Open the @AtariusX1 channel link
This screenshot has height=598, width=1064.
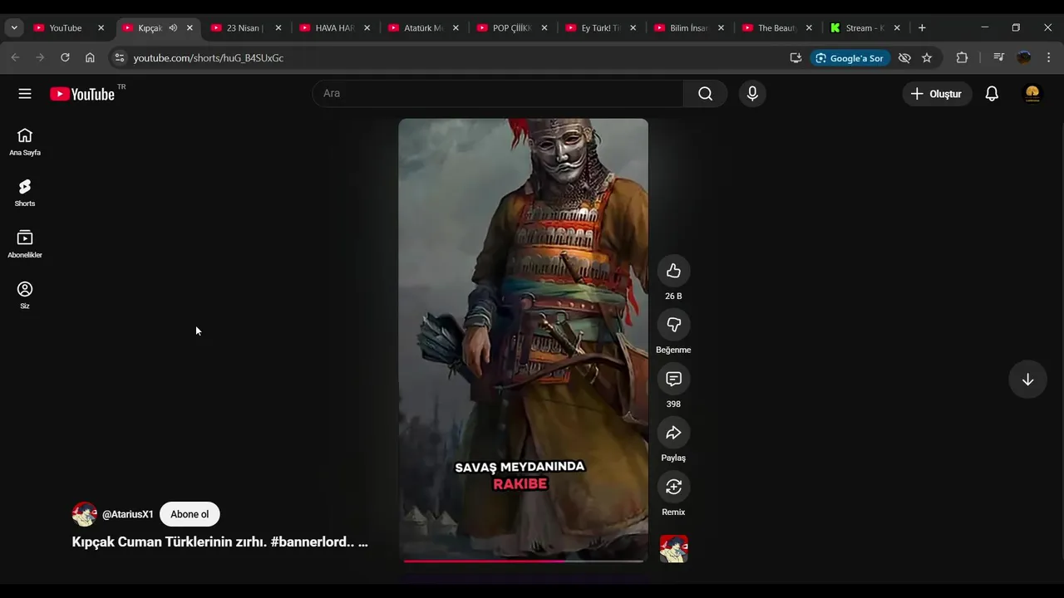click(128, 514)
